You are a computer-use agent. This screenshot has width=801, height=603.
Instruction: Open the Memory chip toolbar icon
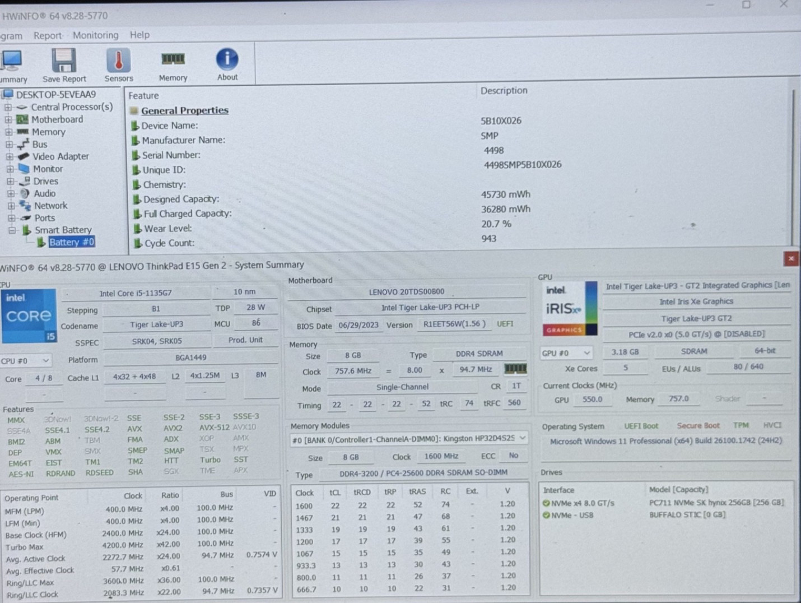[x=173, y=58]
